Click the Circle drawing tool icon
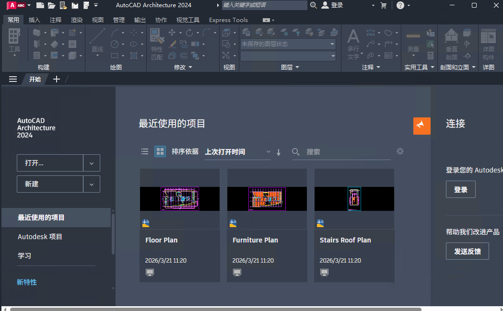Image resolution: width=503 pixels, height=311 pixels. [x=115, y=44]
